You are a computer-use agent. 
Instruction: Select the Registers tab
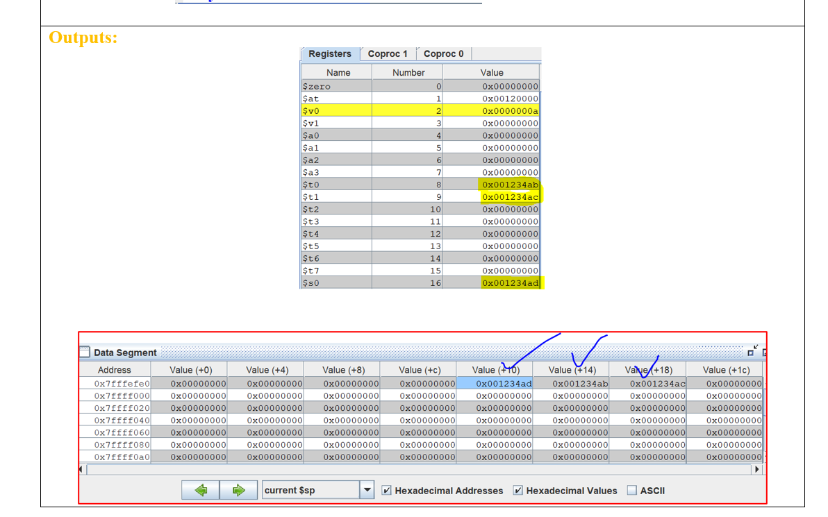coord(330,53)
